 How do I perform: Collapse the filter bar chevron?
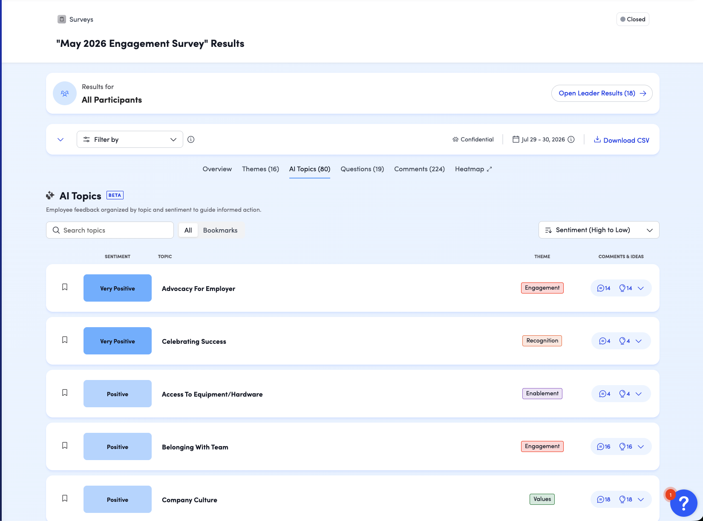tap(61, 140)
